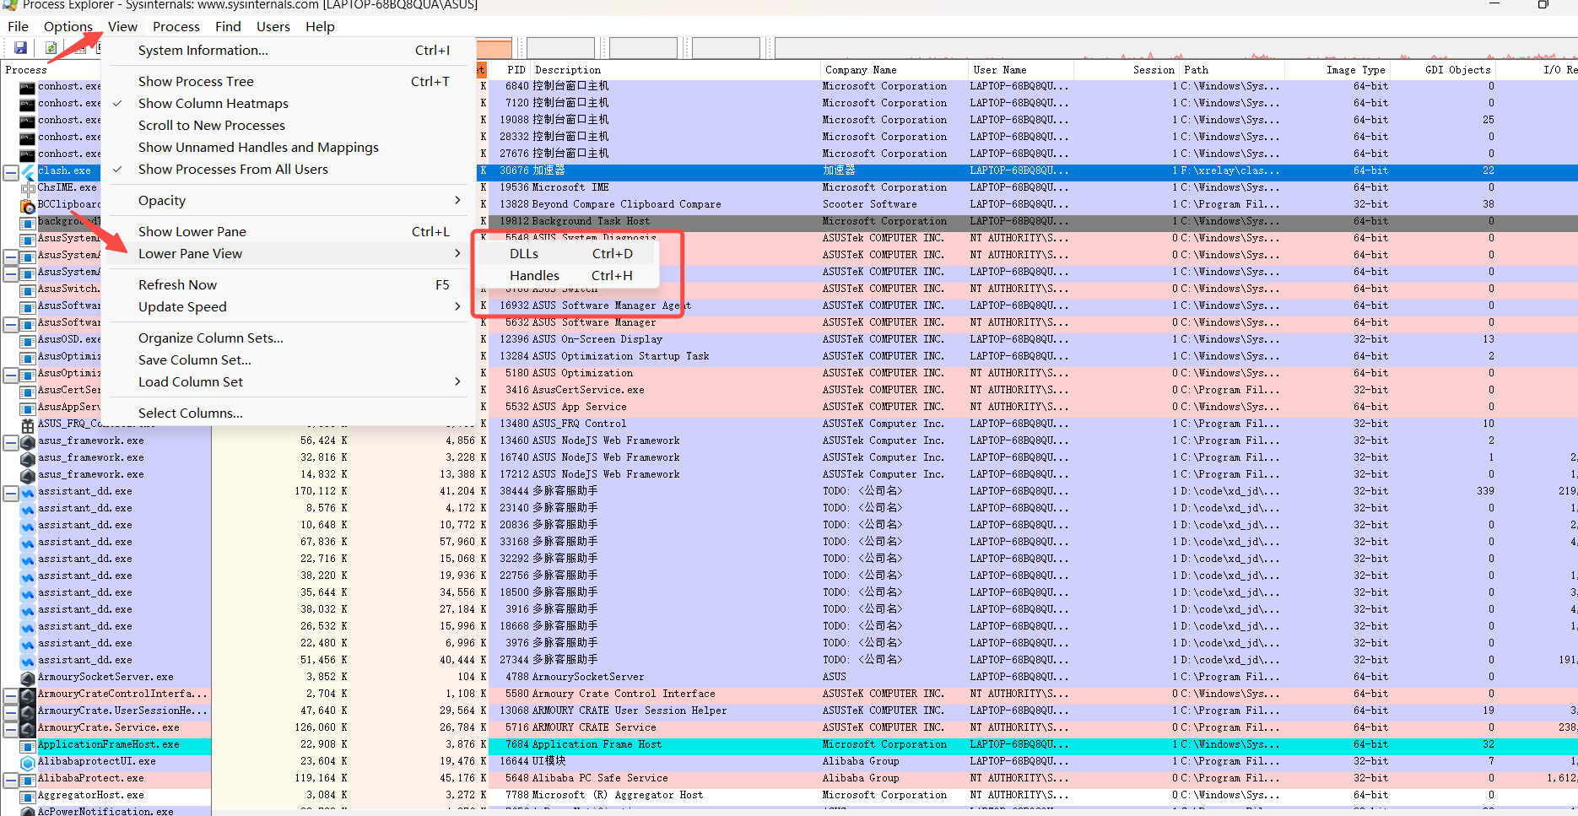1578x816 pixels.
Task: Sort by the User Name column header
Action: pos(1020,70)
